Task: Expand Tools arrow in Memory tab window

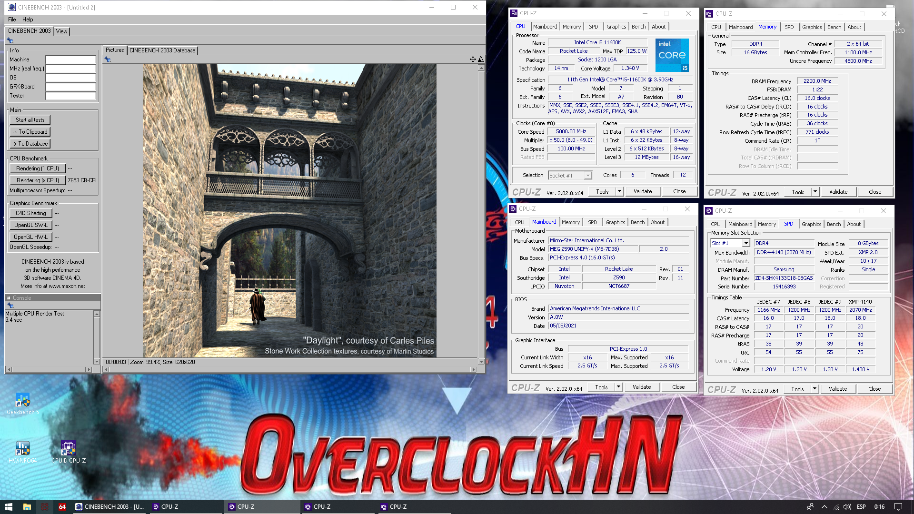Action: click(x=815, y=192)
